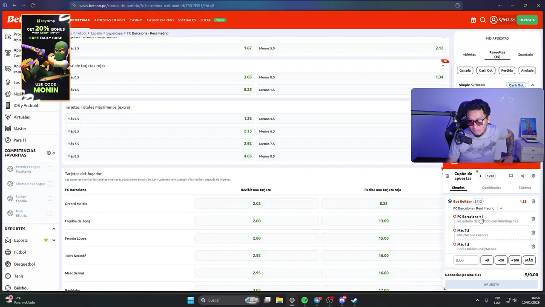Share the bet coupon via share icon
This screenshot has height=307, width=545.
pos(522,176)
